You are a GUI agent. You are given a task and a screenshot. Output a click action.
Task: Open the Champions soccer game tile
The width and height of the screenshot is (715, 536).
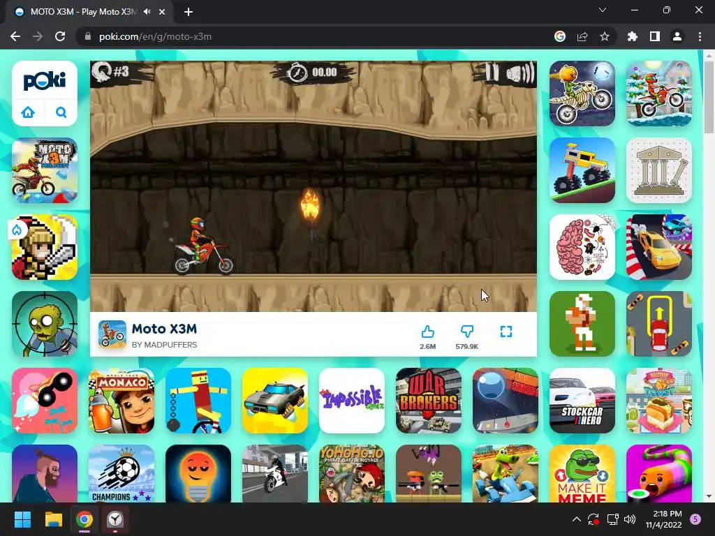pyautogui.click(x=121, y=474)
